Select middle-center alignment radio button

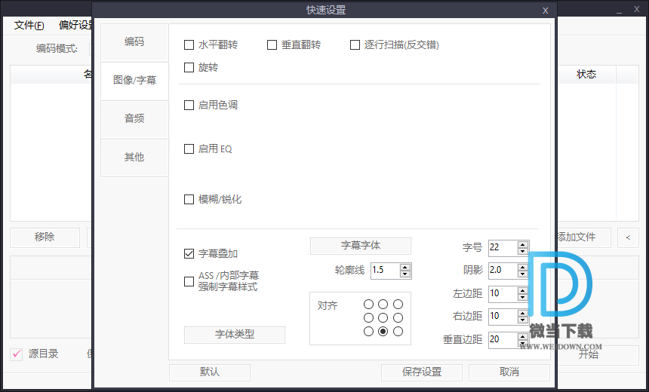(383, 318)
